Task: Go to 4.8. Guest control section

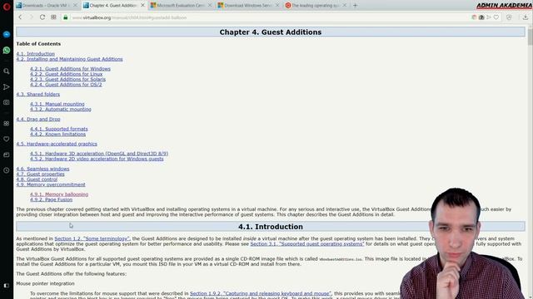Action: (37, 179)
